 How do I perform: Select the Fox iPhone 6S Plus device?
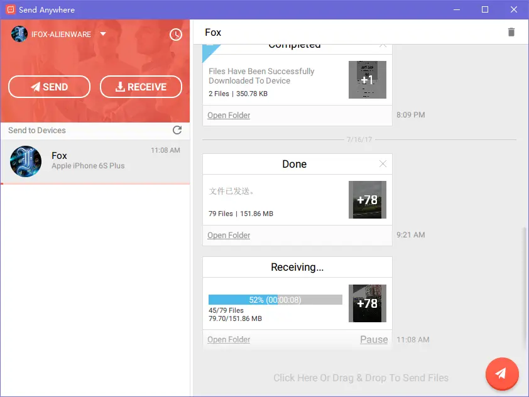tap(95, 161)
